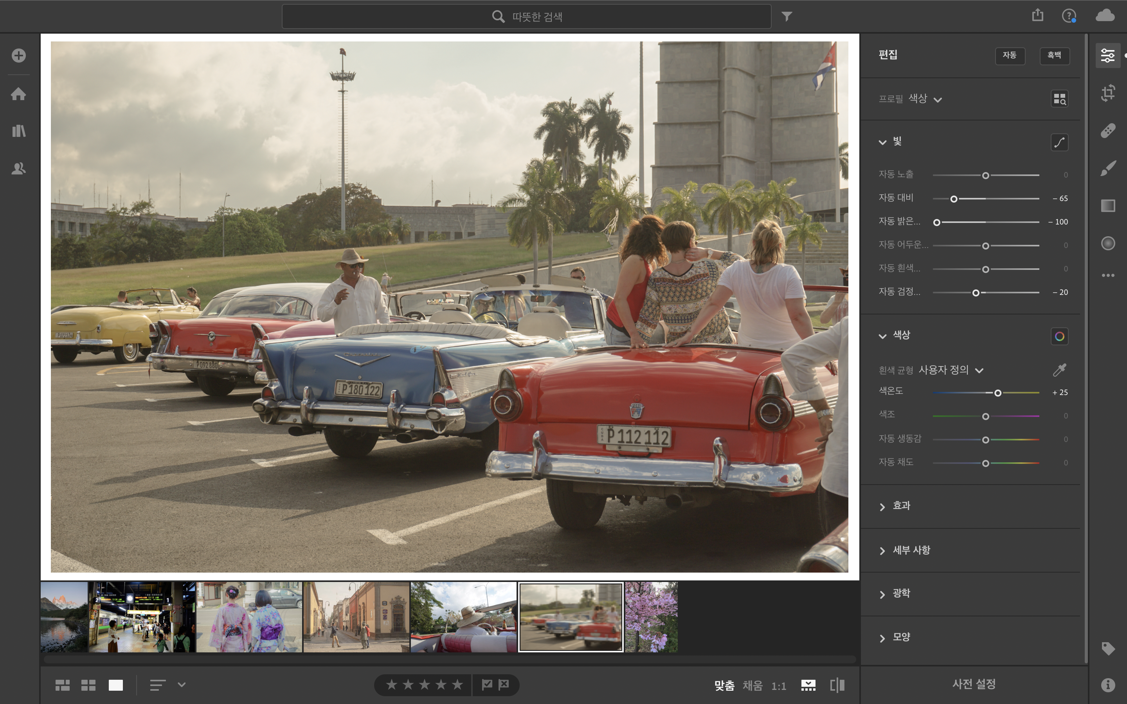Select the 1:1 zoom option
Viewport: 1127px width, 704px height.
pyautogui.click(x=778, y=686)
